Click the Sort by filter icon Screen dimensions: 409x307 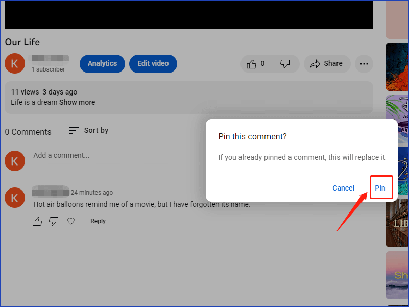[x=74, y=130]
